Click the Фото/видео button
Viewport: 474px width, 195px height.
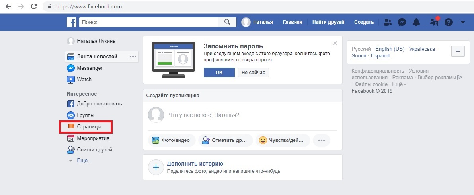pyautogui.click(x=172, y=140)
